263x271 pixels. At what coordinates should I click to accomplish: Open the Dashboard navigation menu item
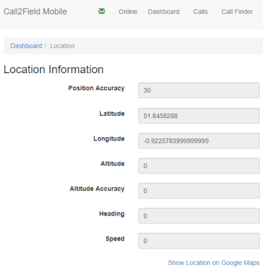tap(164, 11)
